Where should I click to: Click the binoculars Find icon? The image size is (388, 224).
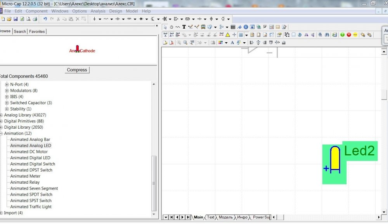click(x=327, y=35)
